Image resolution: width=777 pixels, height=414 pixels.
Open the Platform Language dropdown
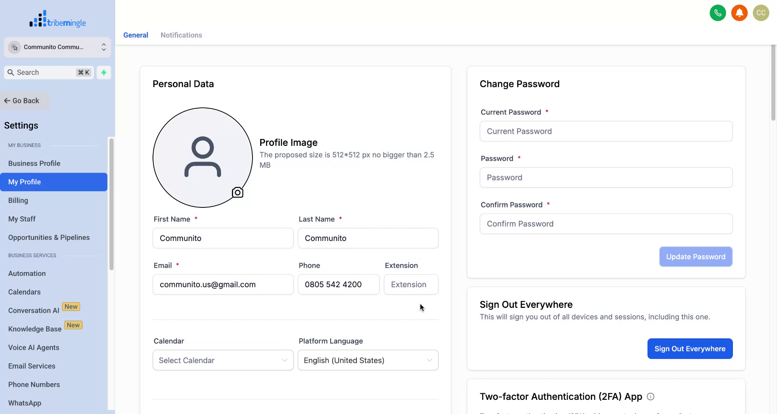[x=367, y=360]
